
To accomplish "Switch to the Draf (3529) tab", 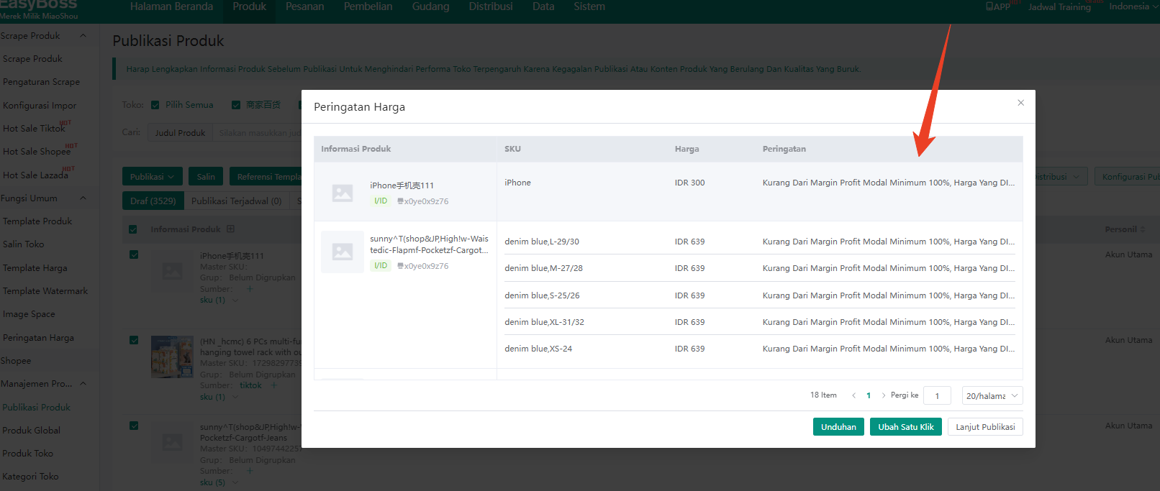I will pos(153,201).
